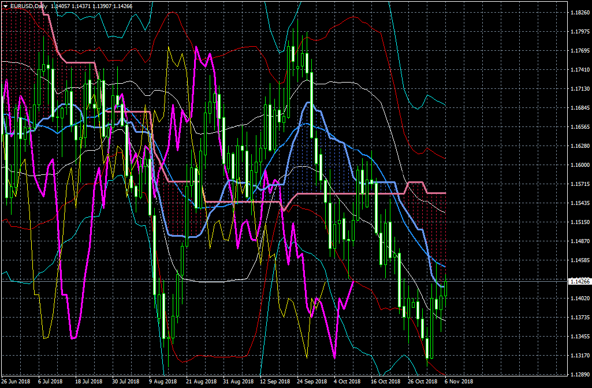Click the 1.16000 price scale label
Screen dimensions: 592x388
pyautogui.click(x=580, y=165)
